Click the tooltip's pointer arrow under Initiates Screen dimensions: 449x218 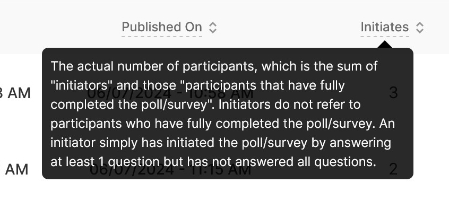pyautogui.click(x=385, y=45)
